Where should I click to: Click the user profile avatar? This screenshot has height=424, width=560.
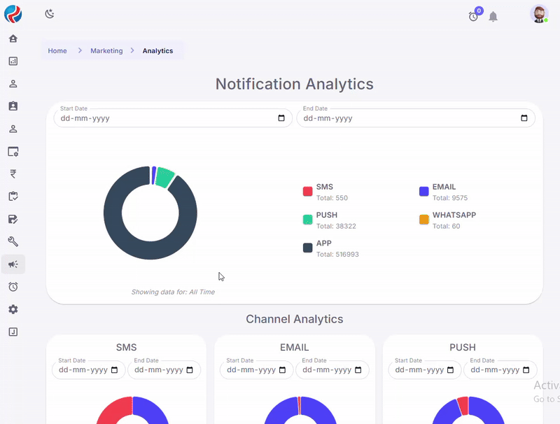(x=538, y=15)
